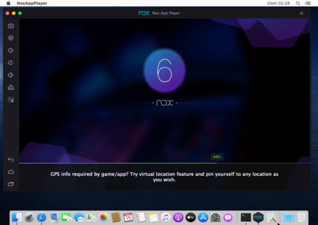Open Music from the Dock

[x=166, y=218]
